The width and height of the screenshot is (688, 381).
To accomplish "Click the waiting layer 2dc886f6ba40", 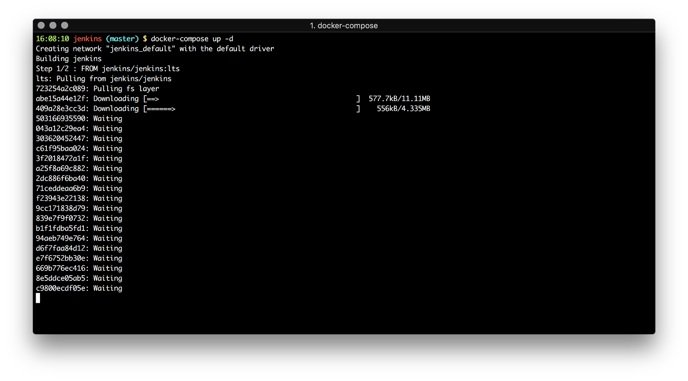I will tap(79, 178).
